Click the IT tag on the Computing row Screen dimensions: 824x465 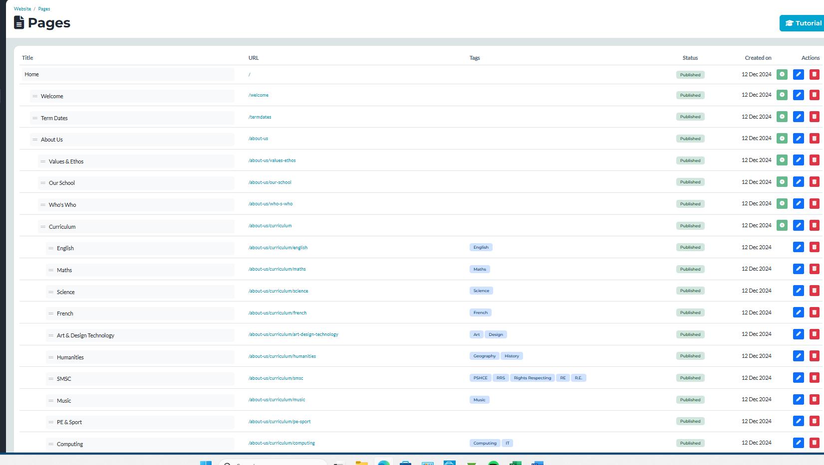[507, 443]
